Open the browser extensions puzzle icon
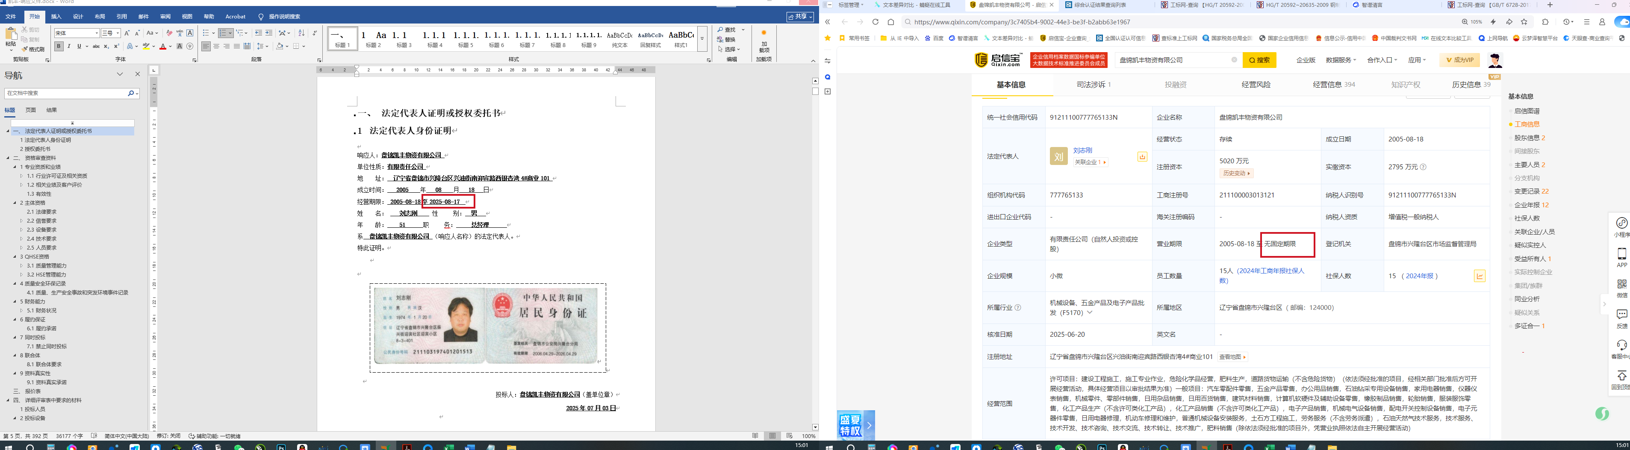The width and height of the screenshot is (1630, 450). coord(1545,21)
